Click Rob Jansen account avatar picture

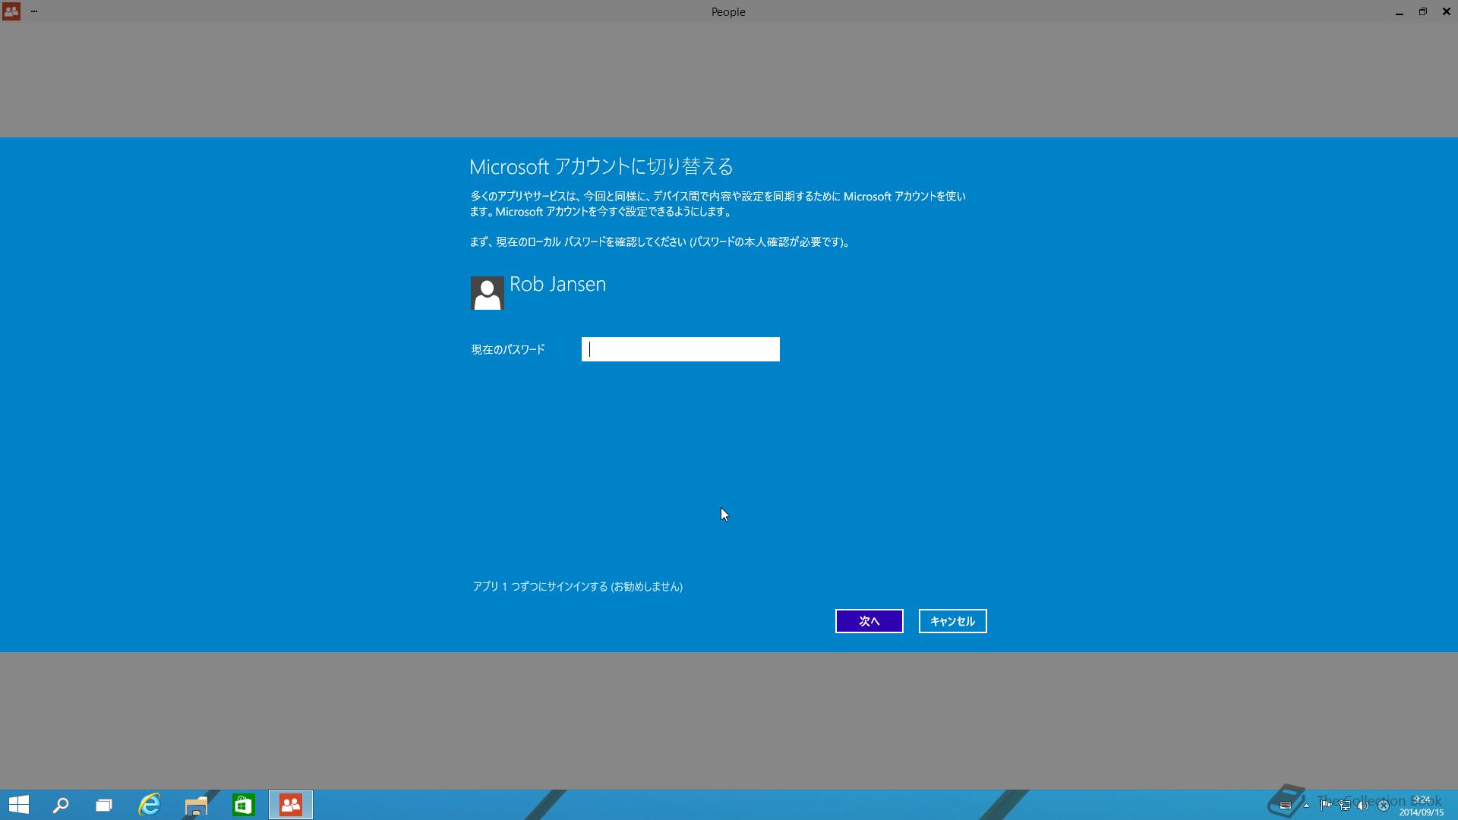(x=488, y=293)
